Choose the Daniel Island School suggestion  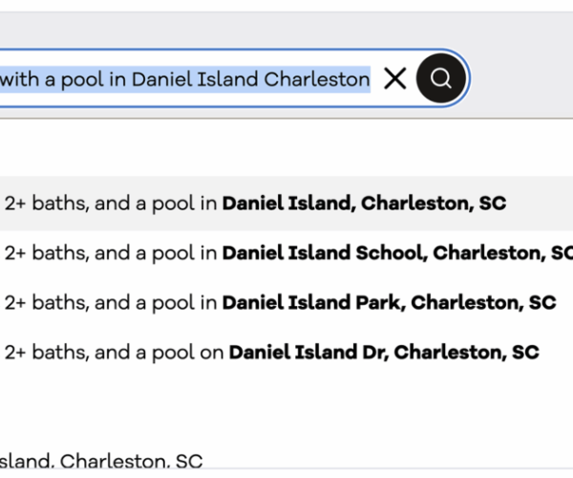click(x=286, y=252)
